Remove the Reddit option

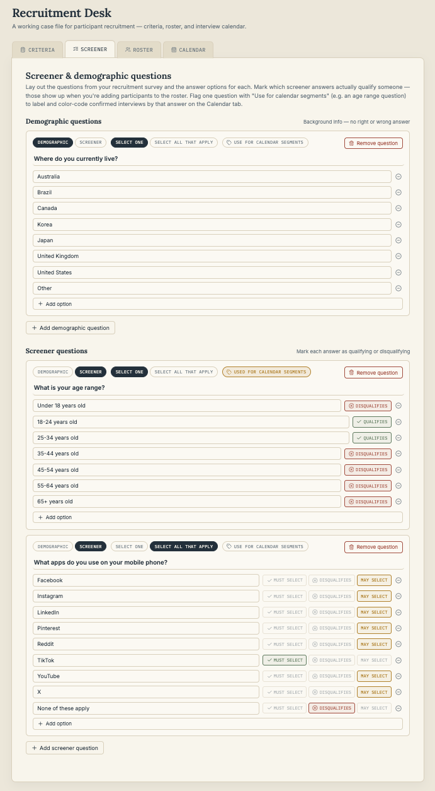(x=398, y=644)
